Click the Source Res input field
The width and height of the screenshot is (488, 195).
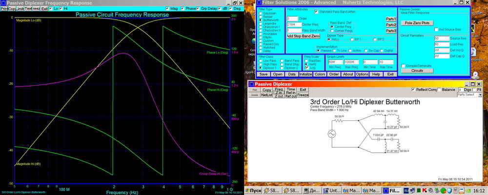coord(442,38)
